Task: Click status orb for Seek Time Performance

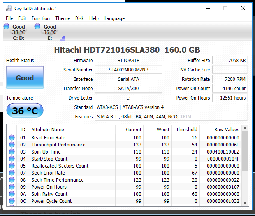Action: pyautogui.click(x=12, y=180)
